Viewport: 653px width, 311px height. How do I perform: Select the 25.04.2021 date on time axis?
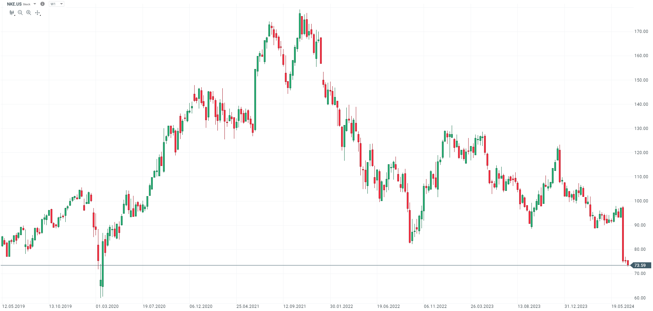tap(248, 306)
